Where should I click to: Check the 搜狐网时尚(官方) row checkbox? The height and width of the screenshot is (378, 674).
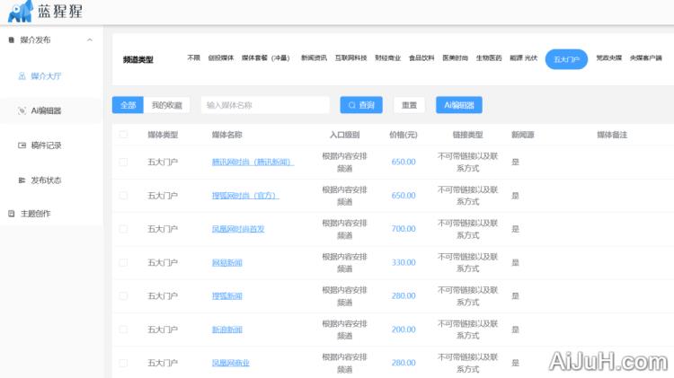pos(123,196)
